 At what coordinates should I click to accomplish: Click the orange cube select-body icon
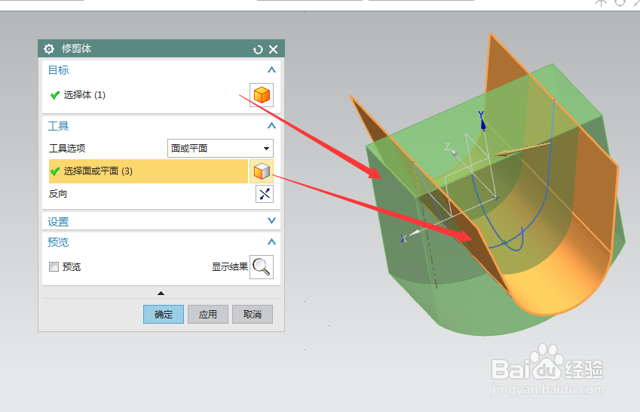coord(262,95)
